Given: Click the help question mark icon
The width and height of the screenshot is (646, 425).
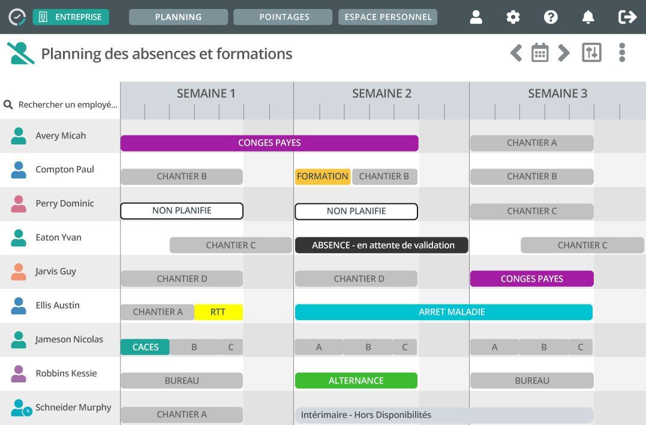Looking at the screenshot, I should tap(551, 17).
